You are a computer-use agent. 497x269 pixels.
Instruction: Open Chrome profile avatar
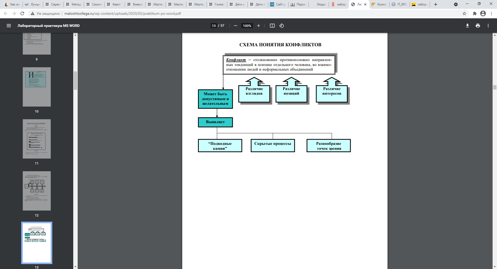483,13
